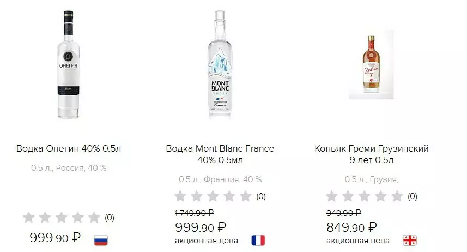
Task: Click the Georgian flag icon
Action: [410, 240]
